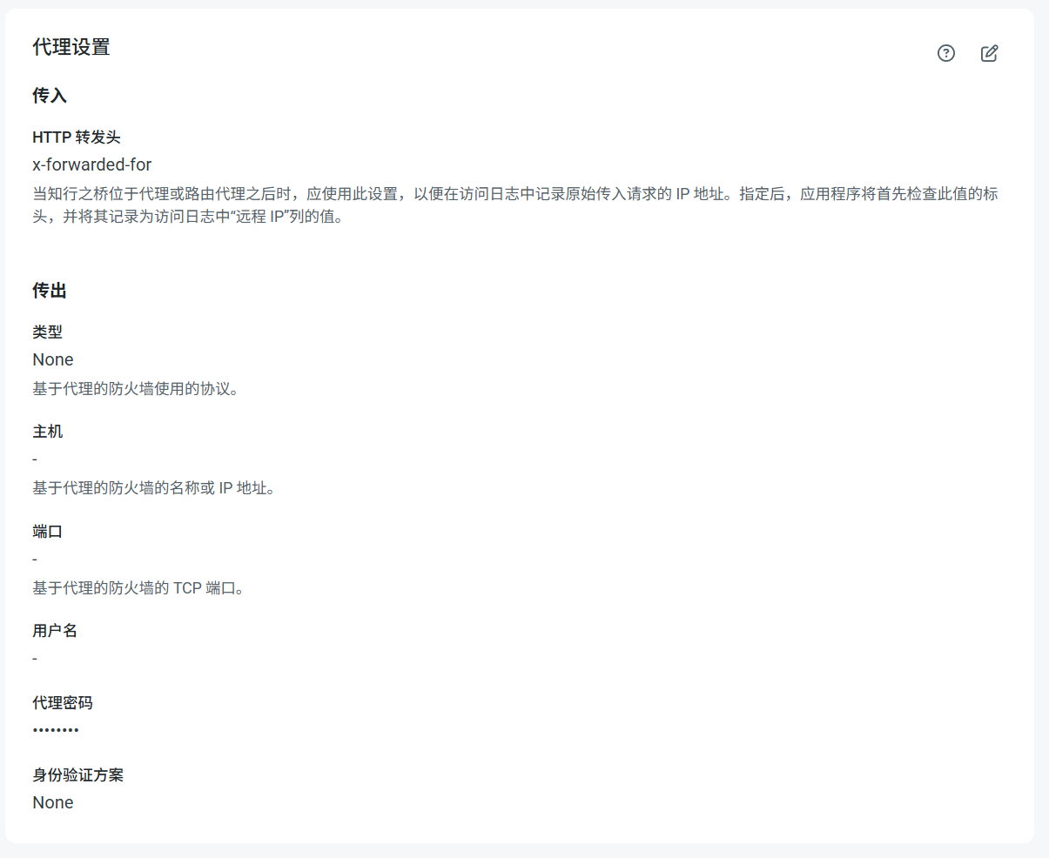Viewport: 1049px width, 858px height.
Task: Click the 代理密码 field label
Action: pyautogui.click(x=63, y=703)
